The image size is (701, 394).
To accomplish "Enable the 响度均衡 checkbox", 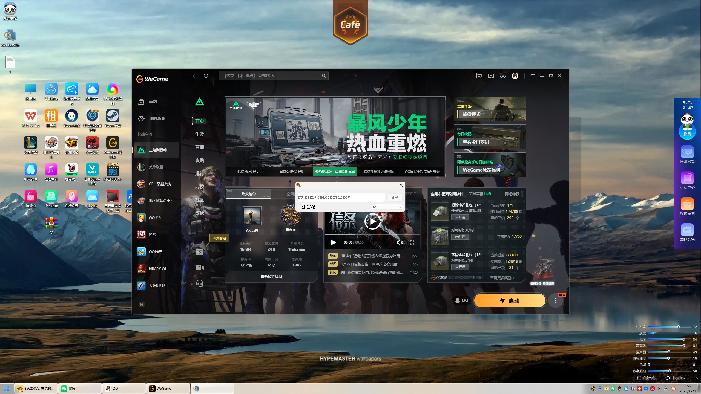I will tap(639, 378).
